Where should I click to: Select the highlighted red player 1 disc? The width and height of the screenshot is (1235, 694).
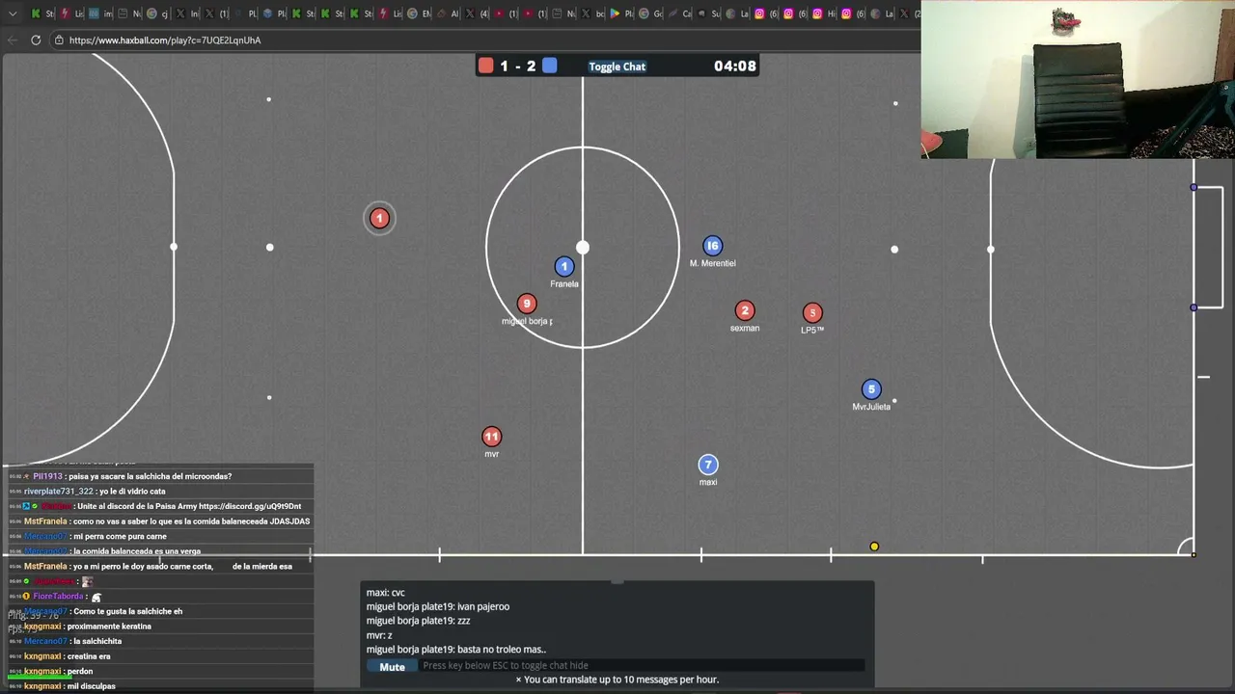click(x=379, y=219)
